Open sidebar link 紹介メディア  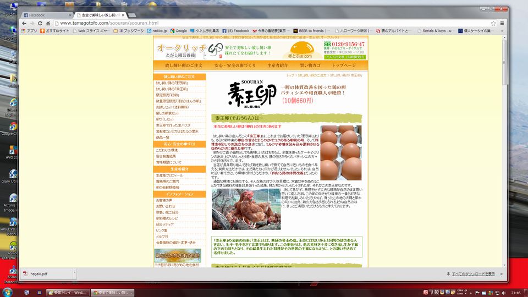pos(164,224)
